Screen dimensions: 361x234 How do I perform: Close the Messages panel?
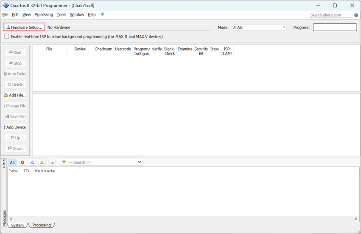tap(4, 160)
